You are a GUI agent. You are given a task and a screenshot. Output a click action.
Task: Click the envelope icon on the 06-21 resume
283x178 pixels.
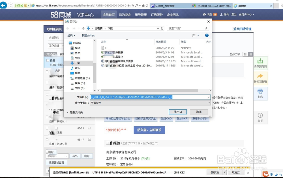[x=89, y=128]
